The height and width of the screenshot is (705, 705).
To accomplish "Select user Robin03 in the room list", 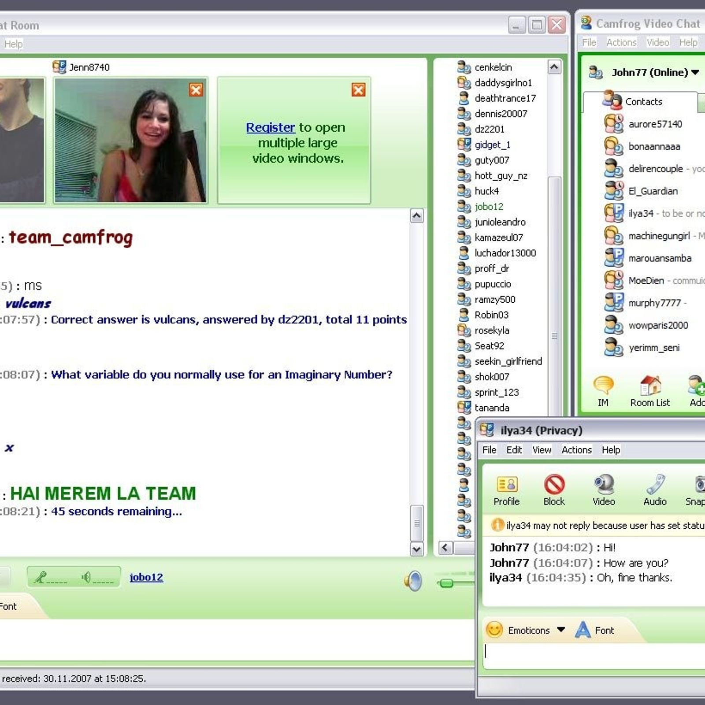I will pos(483,315).
